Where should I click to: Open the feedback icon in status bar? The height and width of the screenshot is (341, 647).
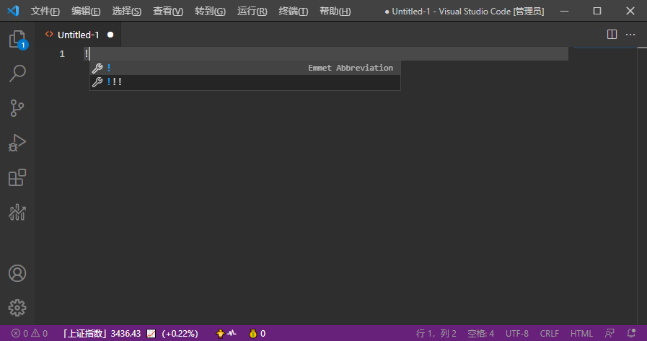[609, 333]
